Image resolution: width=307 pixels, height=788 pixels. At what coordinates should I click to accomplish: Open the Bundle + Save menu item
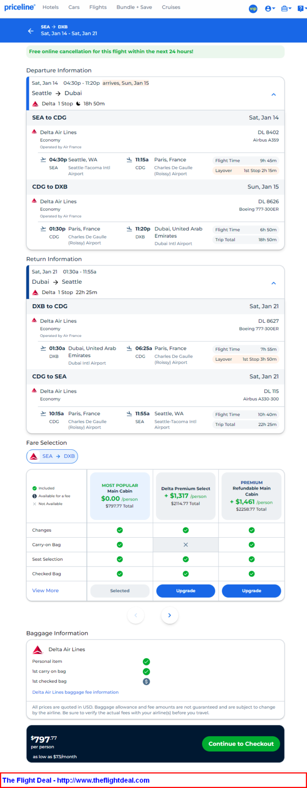134,7
